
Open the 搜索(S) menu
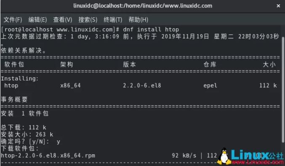(x=88, y=20)
